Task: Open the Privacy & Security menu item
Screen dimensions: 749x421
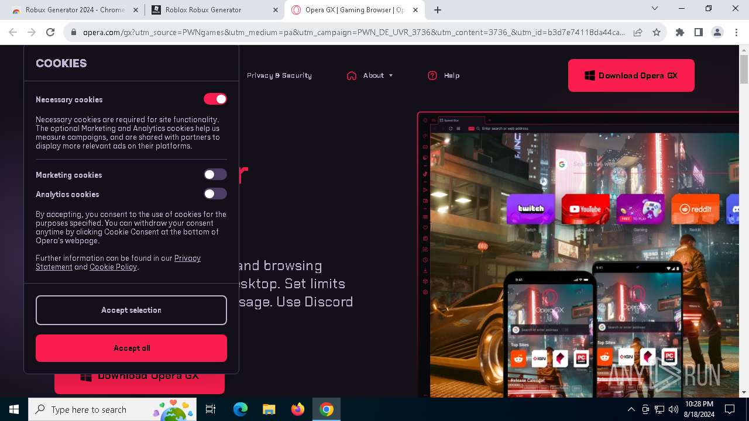Action: (x=279, y=75)
